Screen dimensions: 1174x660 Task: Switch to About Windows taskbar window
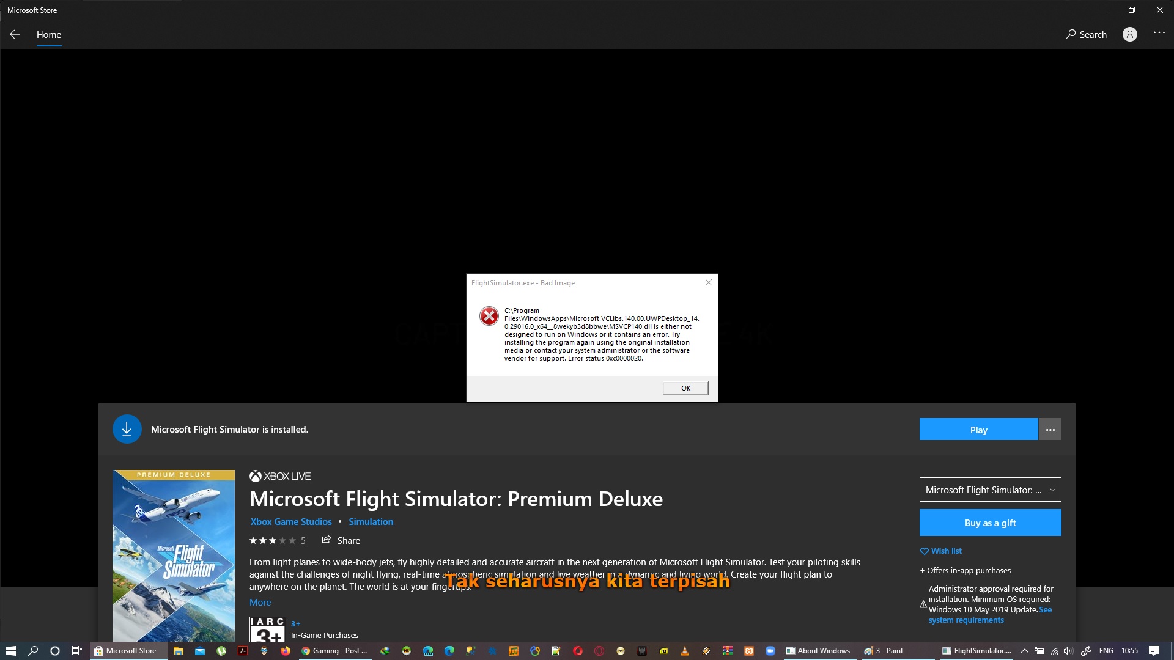[818, 651]
